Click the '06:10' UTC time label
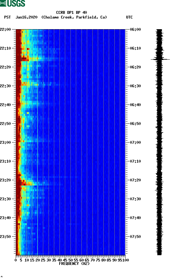 point(135,48)
